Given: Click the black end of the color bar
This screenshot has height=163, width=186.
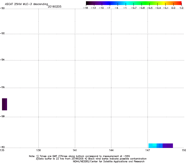Looking at the screenshot, I should 88,3.
